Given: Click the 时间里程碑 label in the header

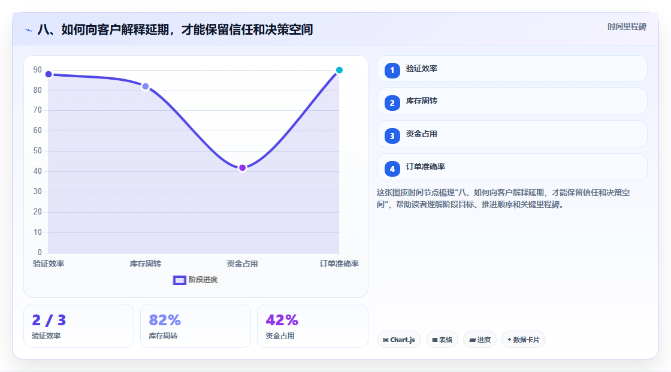Looking at the screenshot, I should coord(627,26).
